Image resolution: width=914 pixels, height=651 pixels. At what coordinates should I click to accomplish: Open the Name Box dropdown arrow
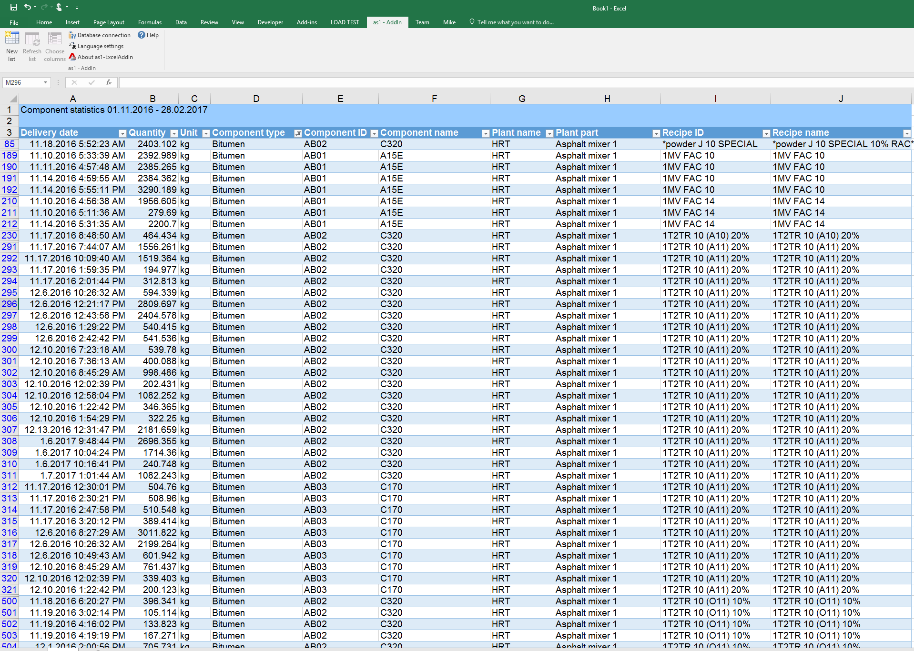46,82
